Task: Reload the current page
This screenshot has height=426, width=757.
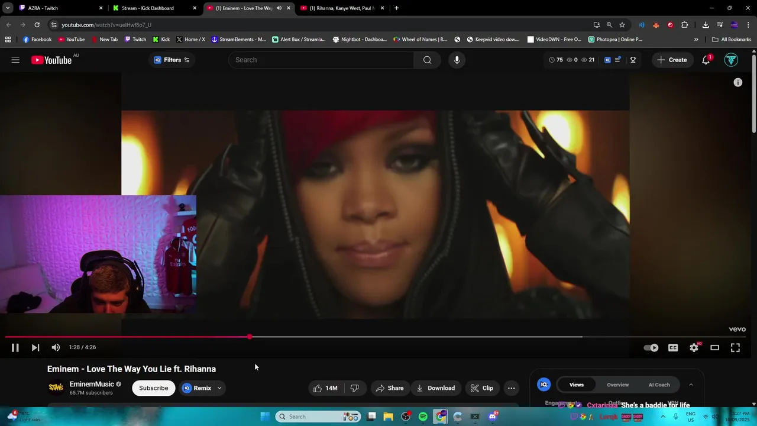Action: tap(37, 25)
